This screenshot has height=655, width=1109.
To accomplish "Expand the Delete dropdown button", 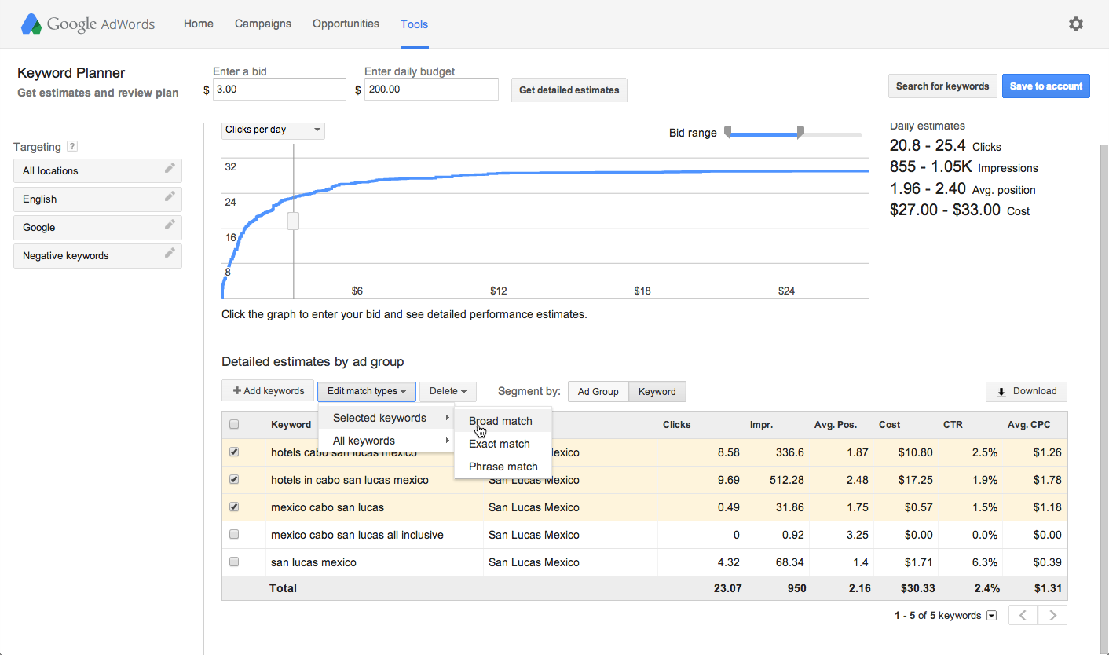I will (448, 391).
